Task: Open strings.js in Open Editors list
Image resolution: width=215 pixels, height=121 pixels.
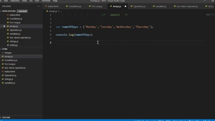Action: click(x=14, y=41)
